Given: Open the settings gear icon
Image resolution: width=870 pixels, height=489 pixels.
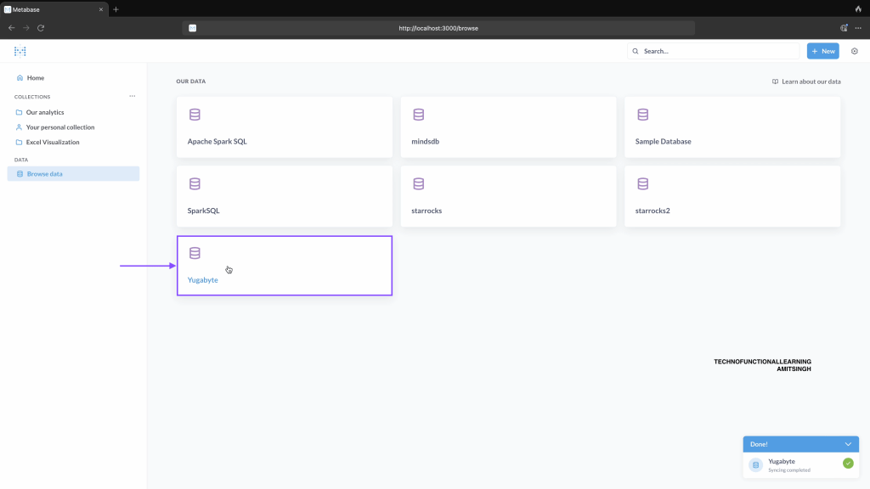Looking at the screenshot, I should [x=855, y=52].
